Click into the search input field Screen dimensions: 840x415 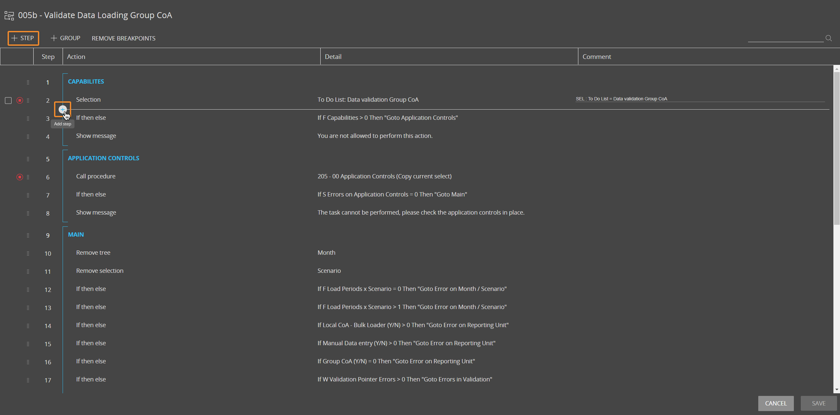pos(785,38)
